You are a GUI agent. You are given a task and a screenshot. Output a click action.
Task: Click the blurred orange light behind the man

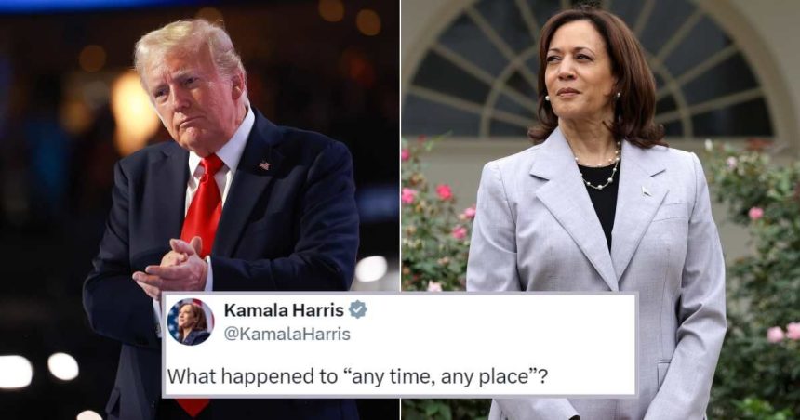(x=134, y=111)
